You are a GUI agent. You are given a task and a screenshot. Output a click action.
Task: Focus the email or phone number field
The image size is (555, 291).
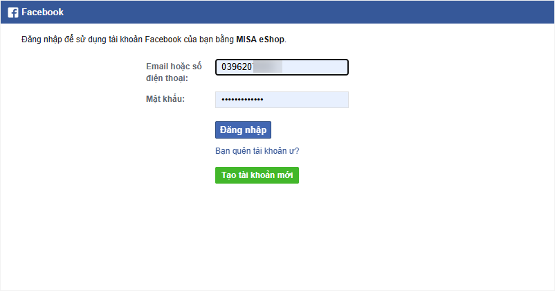[x=282, y=67]
